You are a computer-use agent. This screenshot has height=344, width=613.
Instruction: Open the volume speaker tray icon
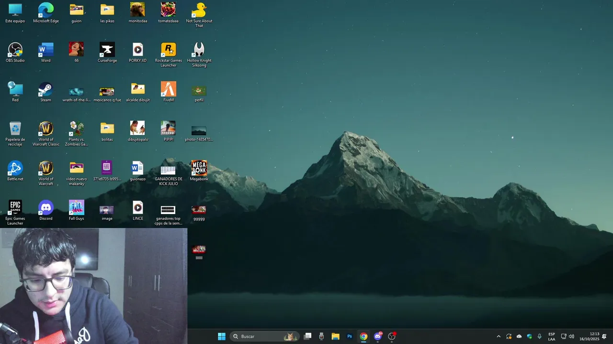[x=571, y=336]
